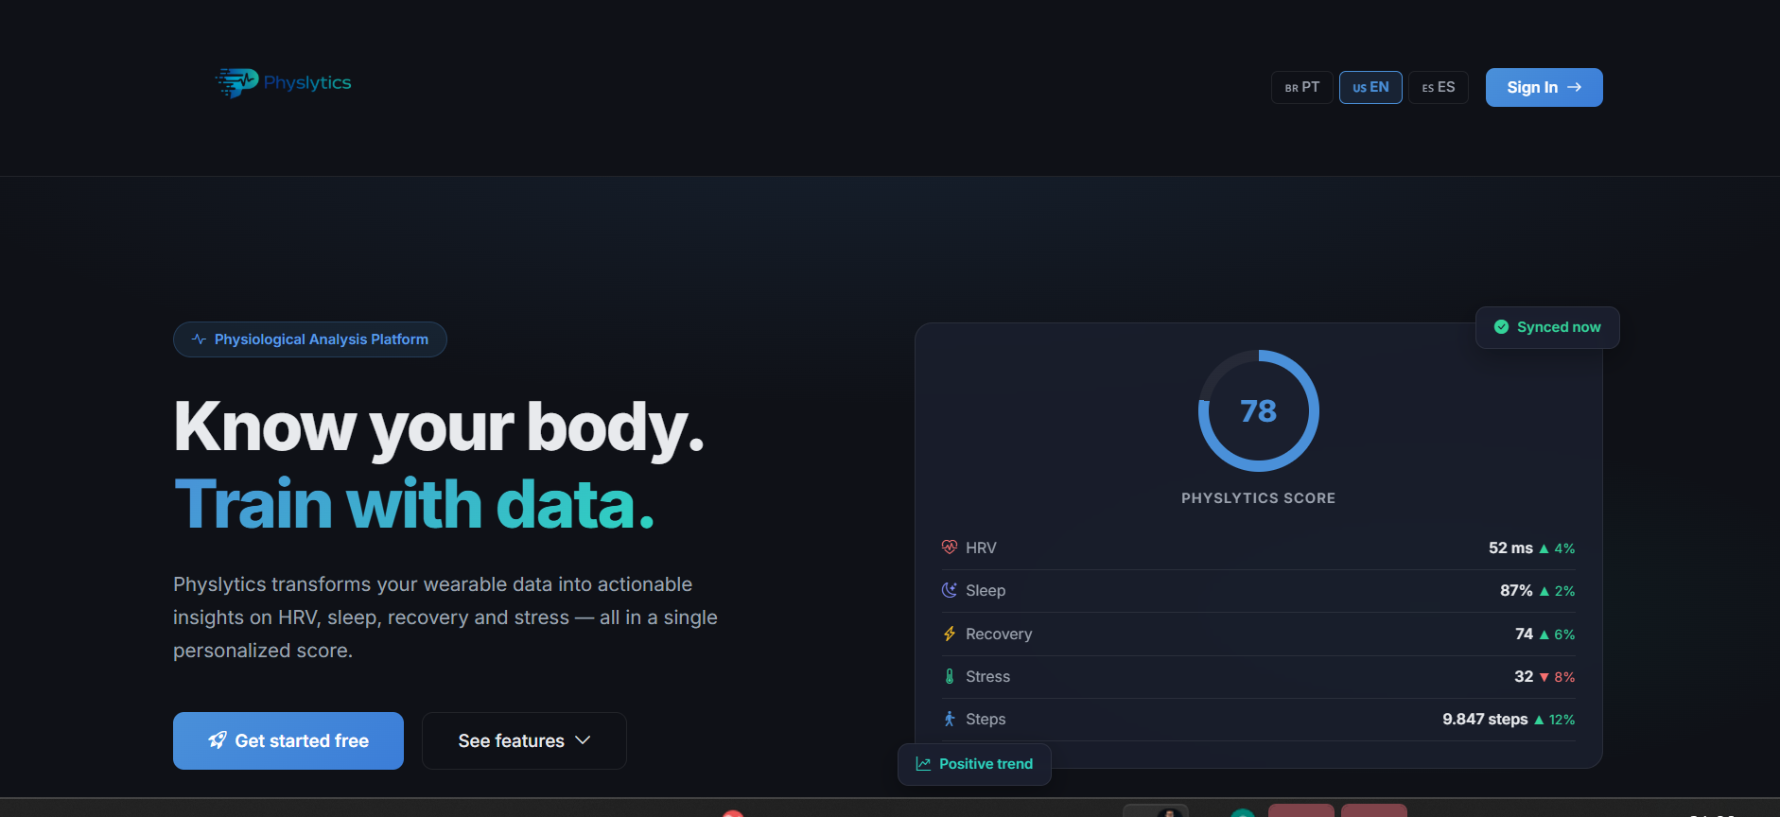
Task: Open the See features dropdown
Action: (x=524, y=740)
